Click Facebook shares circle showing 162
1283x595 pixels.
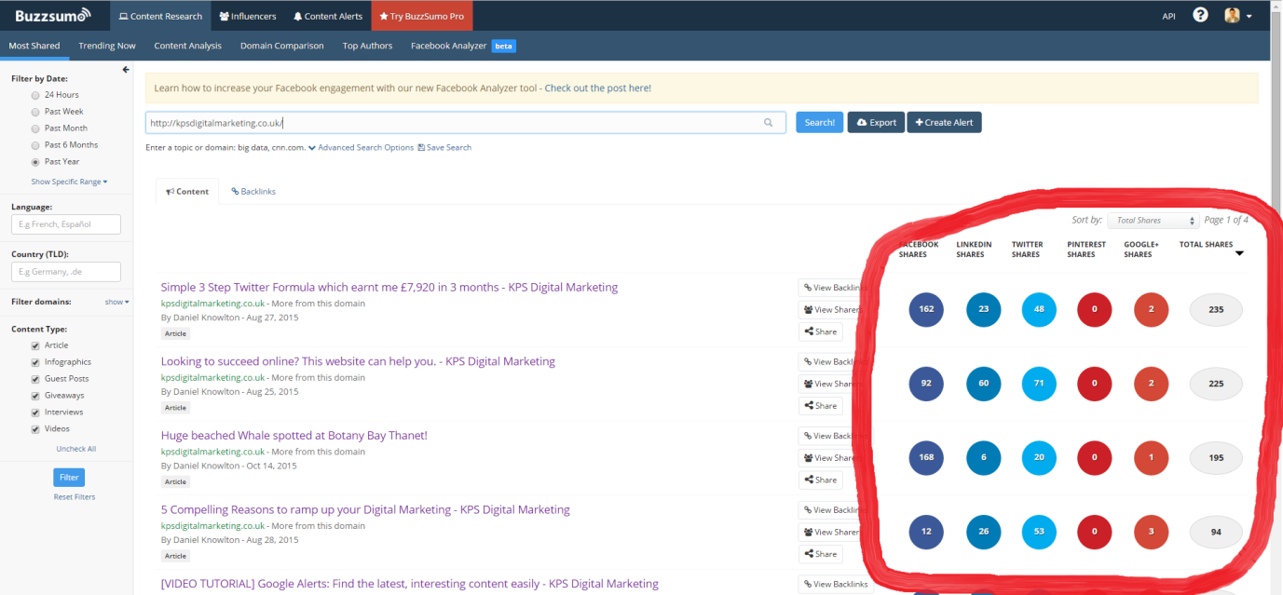[926, 310]
